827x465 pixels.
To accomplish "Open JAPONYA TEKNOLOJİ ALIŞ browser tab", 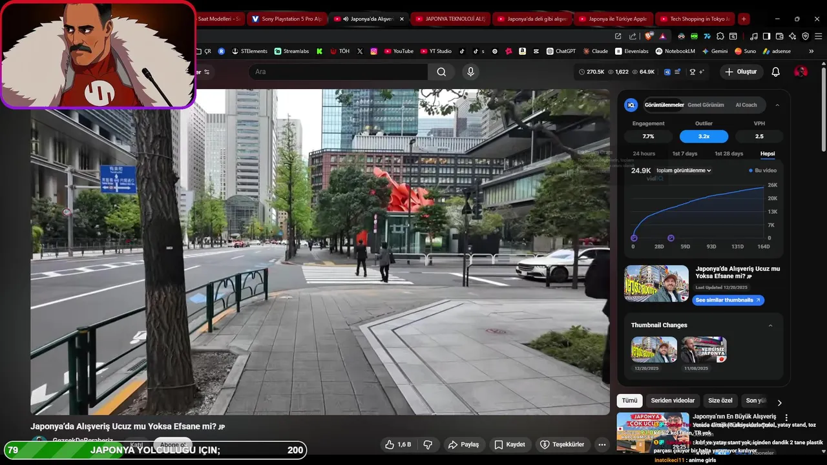I will point(452,19).
